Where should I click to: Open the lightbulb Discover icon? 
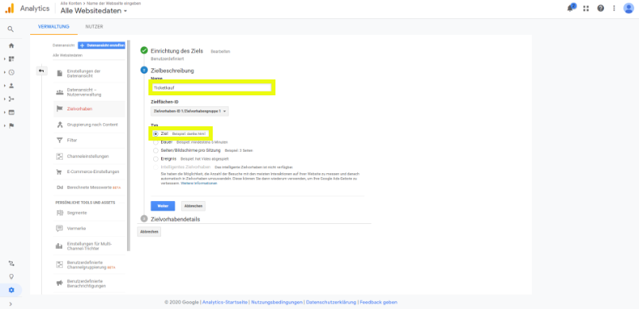(x=11, y=276)
